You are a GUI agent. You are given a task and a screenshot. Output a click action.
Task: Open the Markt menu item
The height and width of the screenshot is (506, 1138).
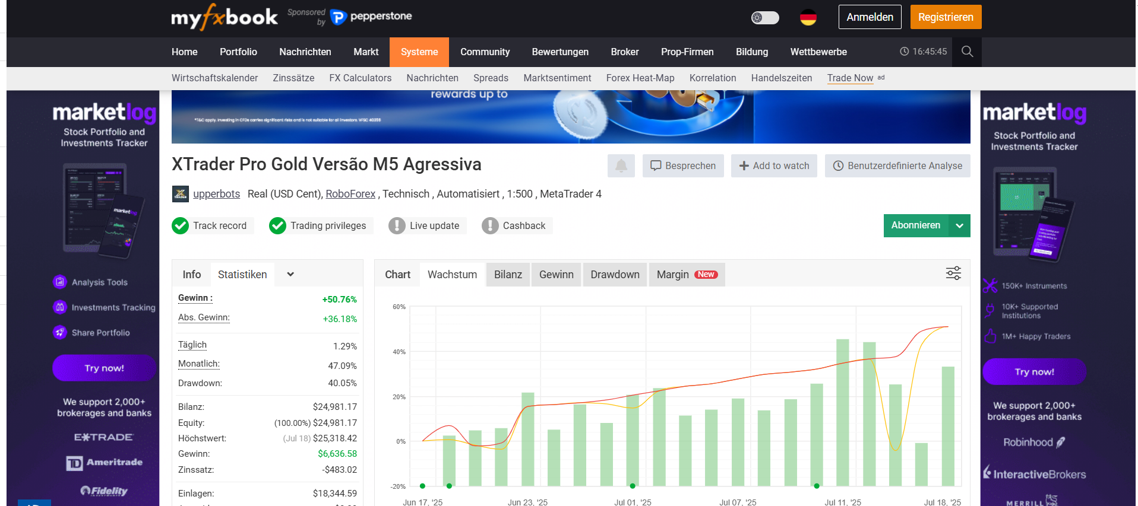(x=366, y=52)
